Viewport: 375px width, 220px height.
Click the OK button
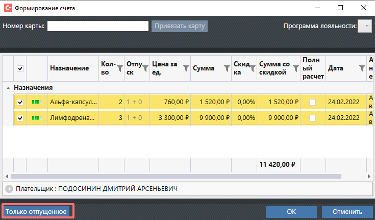pyautogui.click(x=291, y=211)
